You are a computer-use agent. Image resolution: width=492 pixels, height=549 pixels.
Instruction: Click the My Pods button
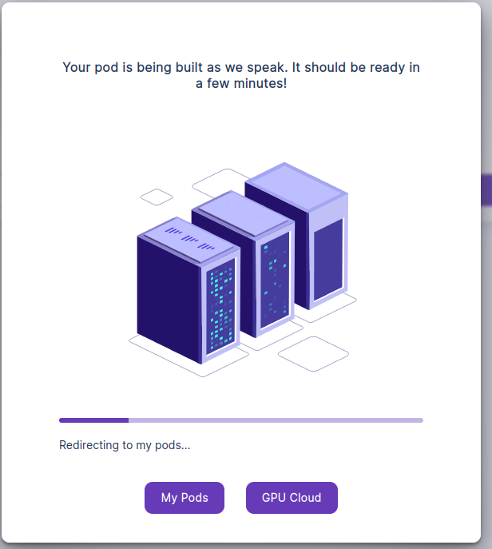tap(184, 497)
